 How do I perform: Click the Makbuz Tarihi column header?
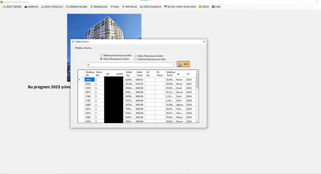[171, 74]
